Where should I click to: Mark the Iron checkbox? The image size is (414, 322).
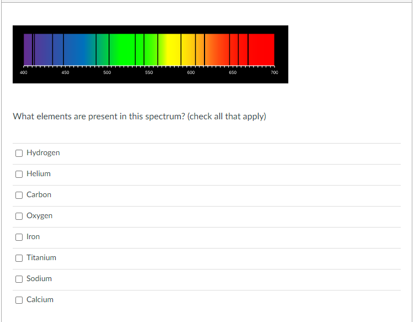coord(19,237)
